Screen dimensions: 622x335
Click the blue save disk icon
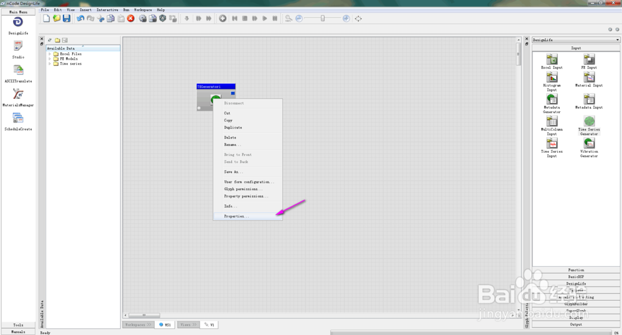pos(67,18)
